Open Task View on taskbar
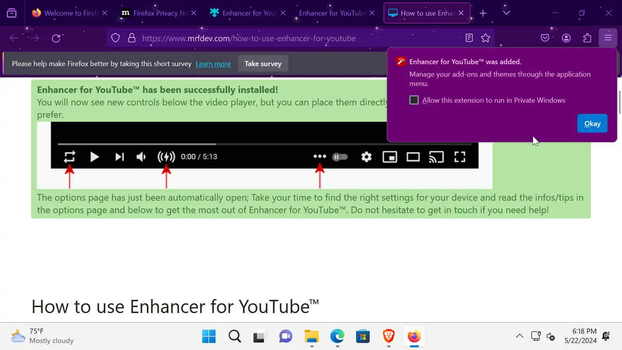This screenshot has height=350, width=622. 260,336
